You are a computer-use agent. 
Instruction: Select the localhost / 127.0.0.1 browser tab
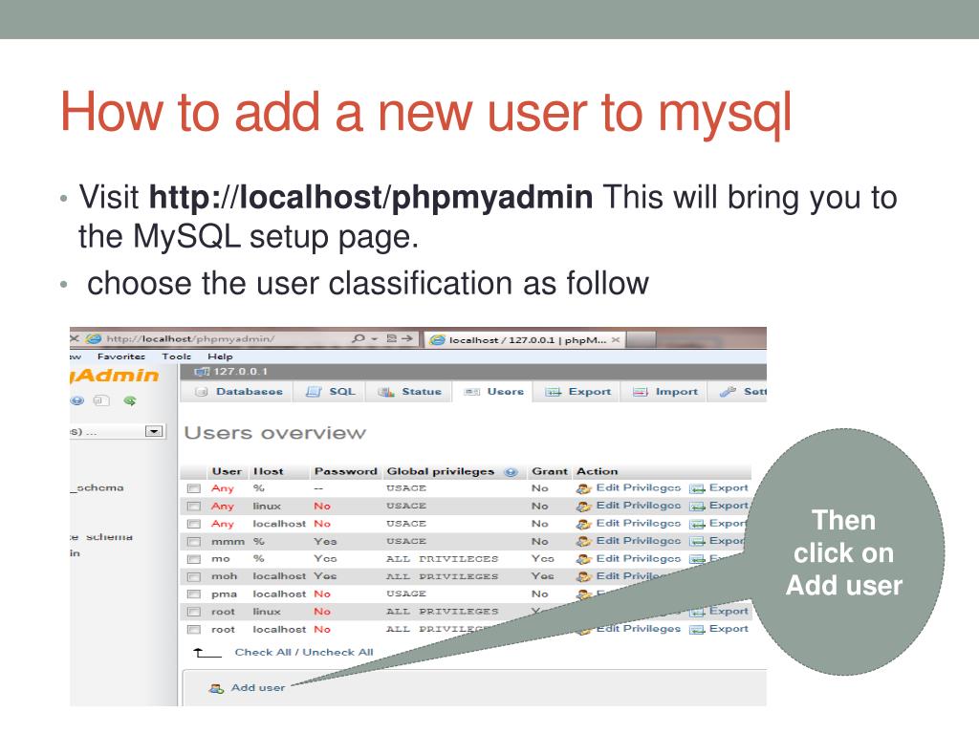point(525,339)
